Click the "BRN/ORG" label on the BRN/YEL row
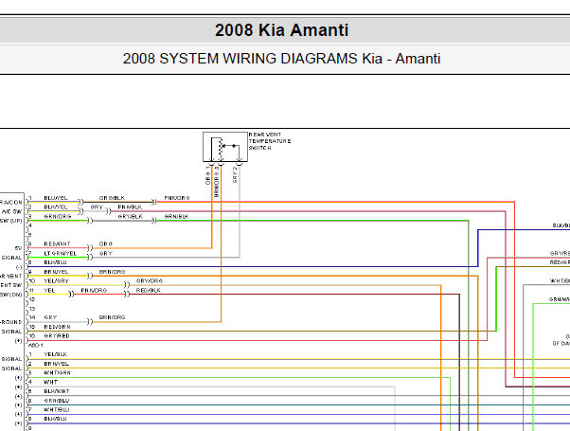The height and width of the screenshot is (431, 570). click(112, 272)
